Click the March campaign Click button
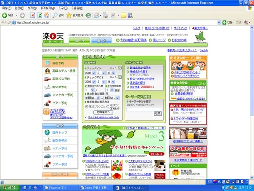This screenshot has height=191, width=254. pyautogui.click(x=157, y=154)
